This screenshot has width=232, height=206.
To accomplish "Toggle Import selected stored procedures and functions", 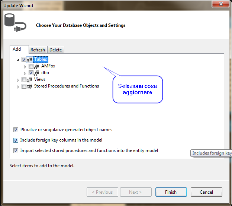I will 16,151.
